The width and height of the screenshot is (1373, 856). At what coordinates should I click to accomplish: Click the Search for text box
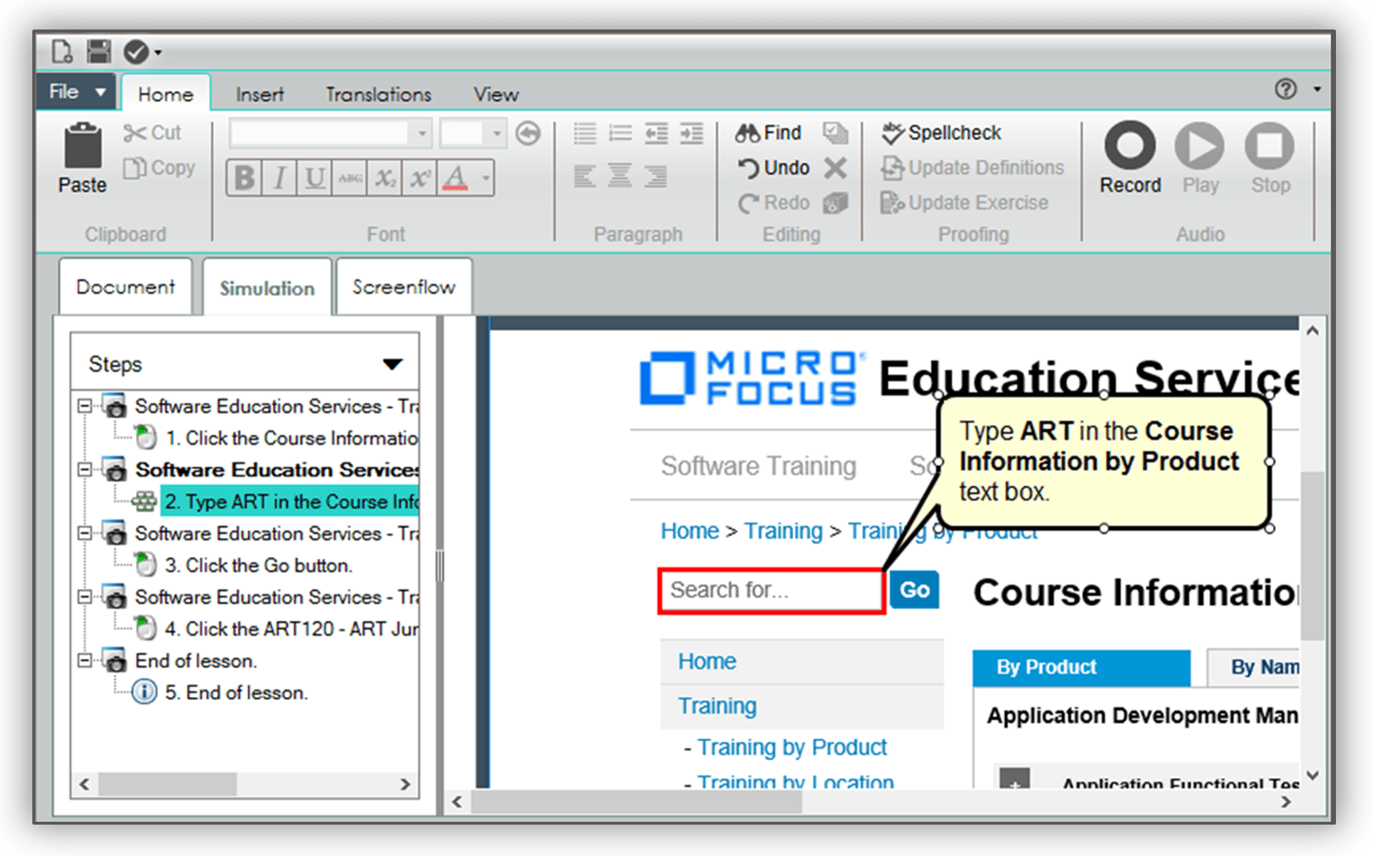coord(770,591)
